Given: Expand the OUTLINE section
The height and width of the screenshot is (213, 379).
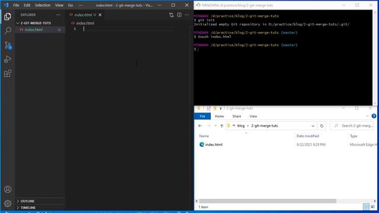Looking at the screenshot, I should click(x=40, y=201).
